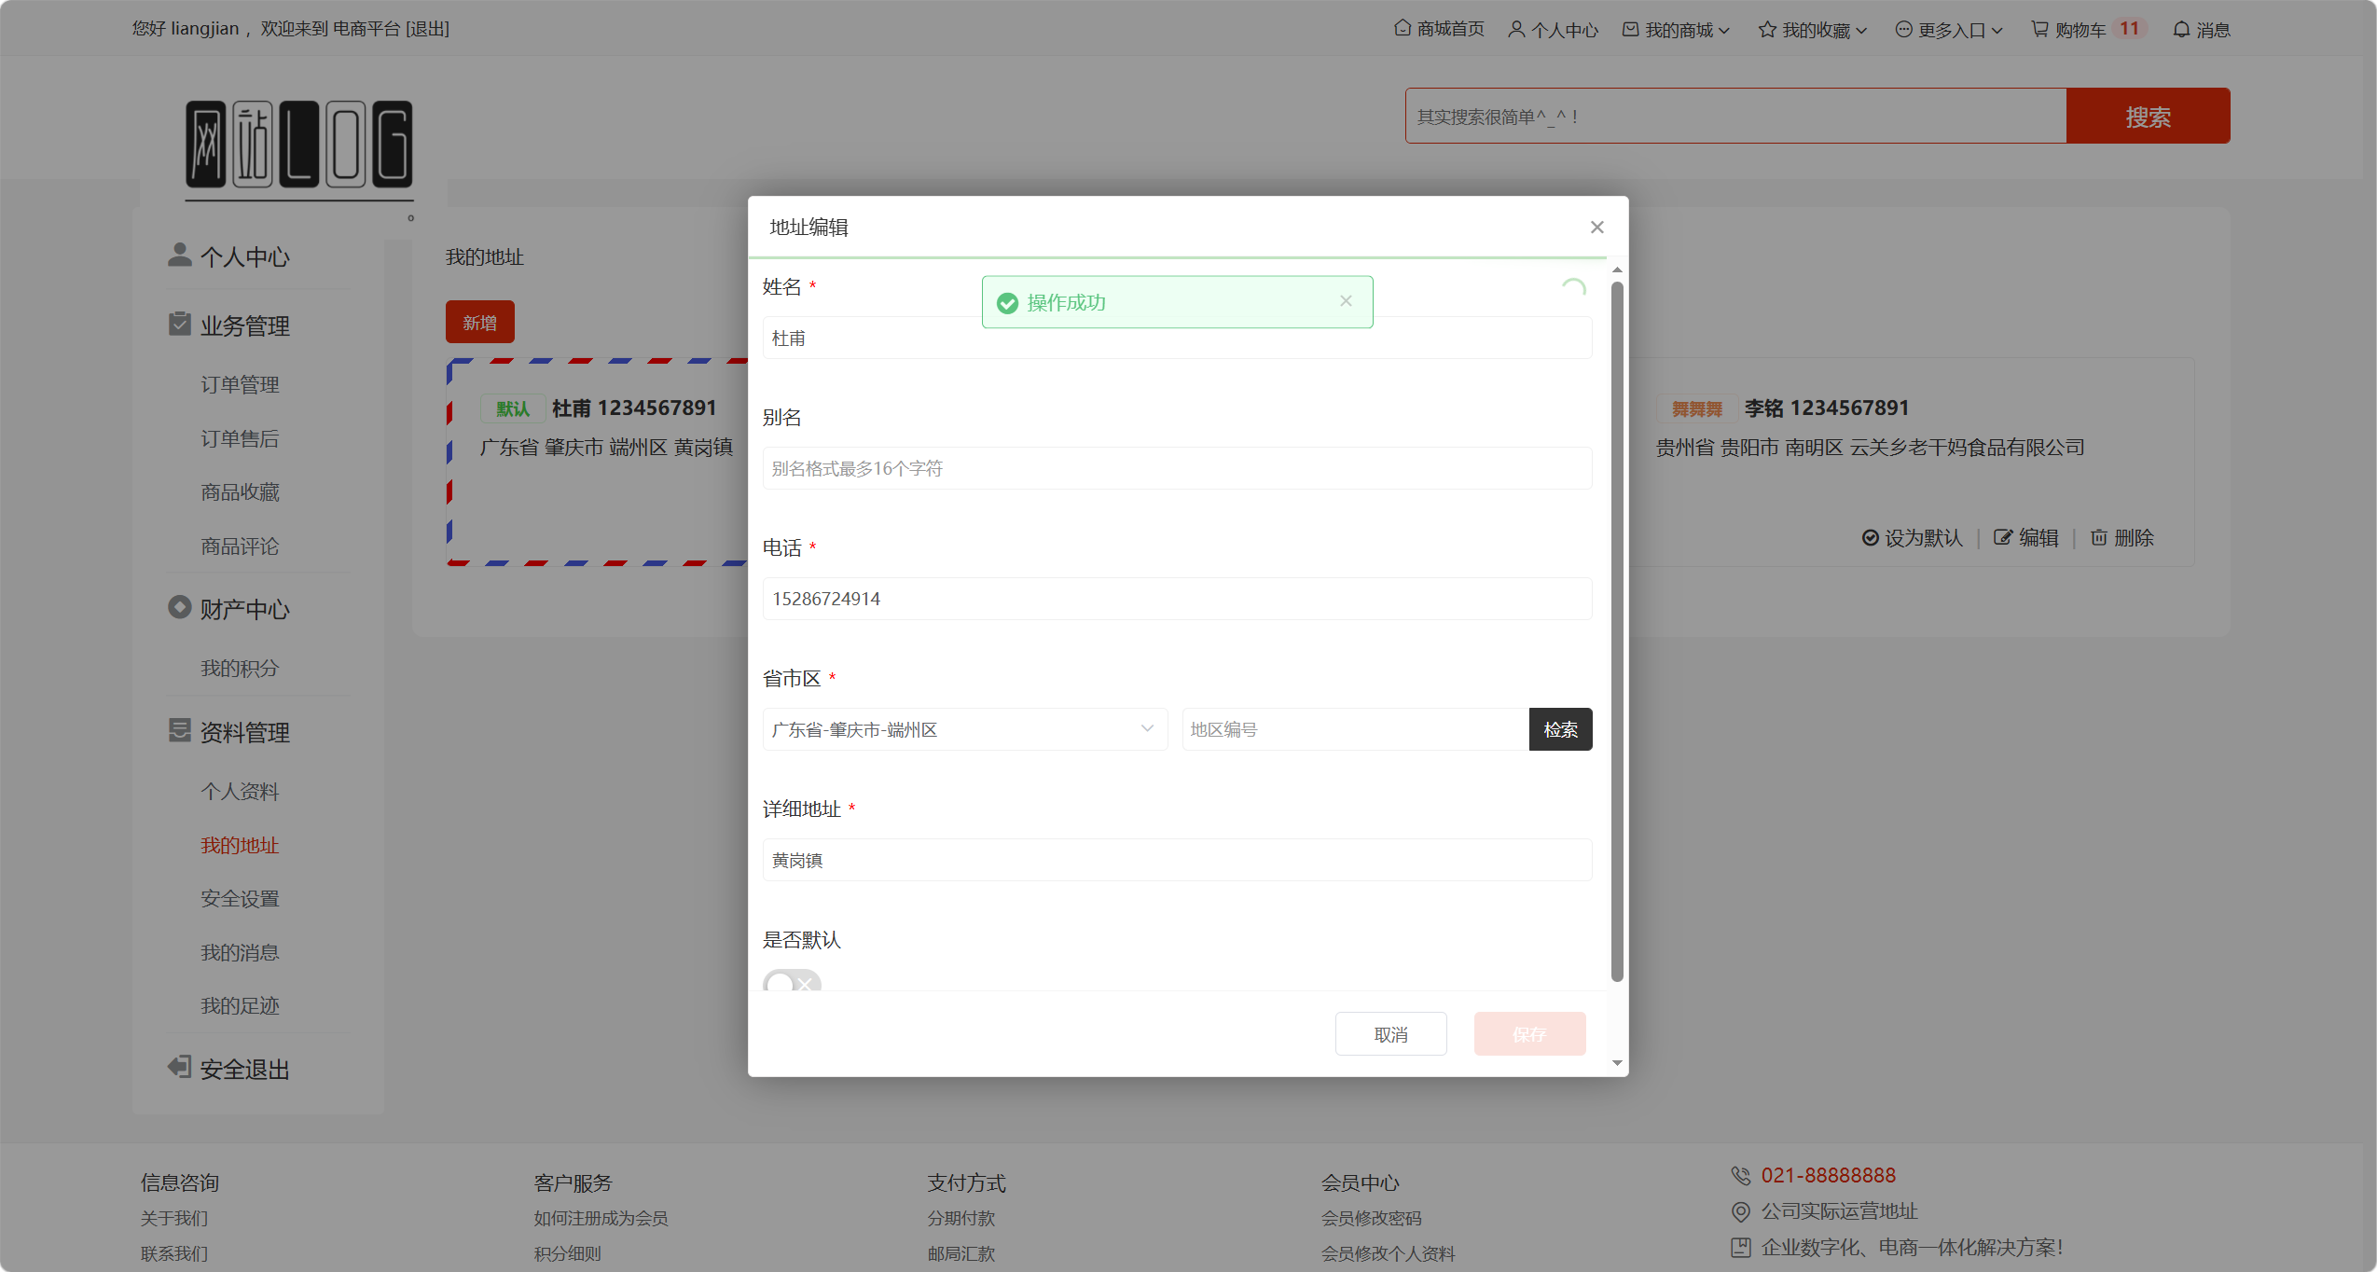2377x1272 pixels.
Task: Open 商城首页 home icon link
Action: (x=1439, y=29)
